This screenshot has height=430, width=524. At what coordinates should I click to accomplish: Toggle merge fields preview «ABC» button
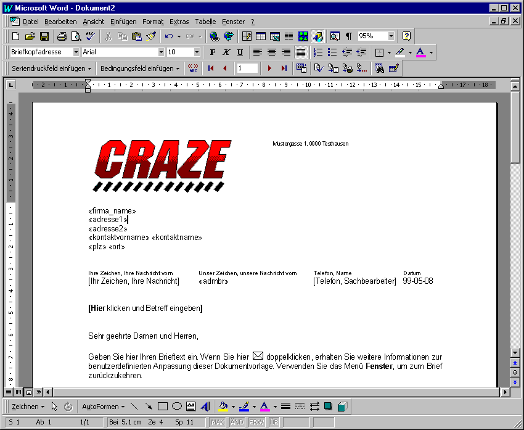[193, 68]
